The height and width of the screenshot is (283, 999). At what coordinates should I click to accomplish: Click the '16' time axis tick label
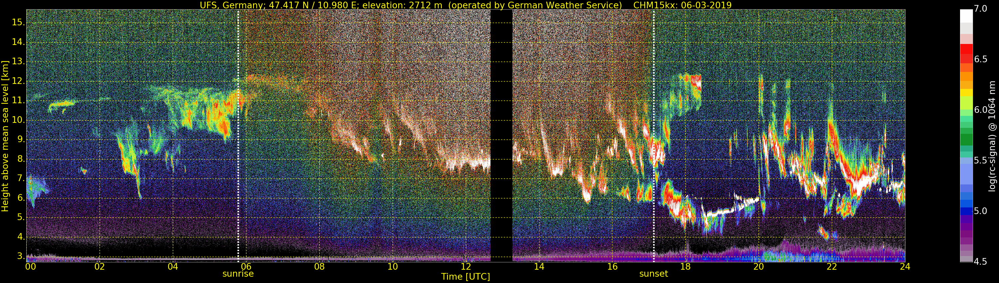pos(612,267)
